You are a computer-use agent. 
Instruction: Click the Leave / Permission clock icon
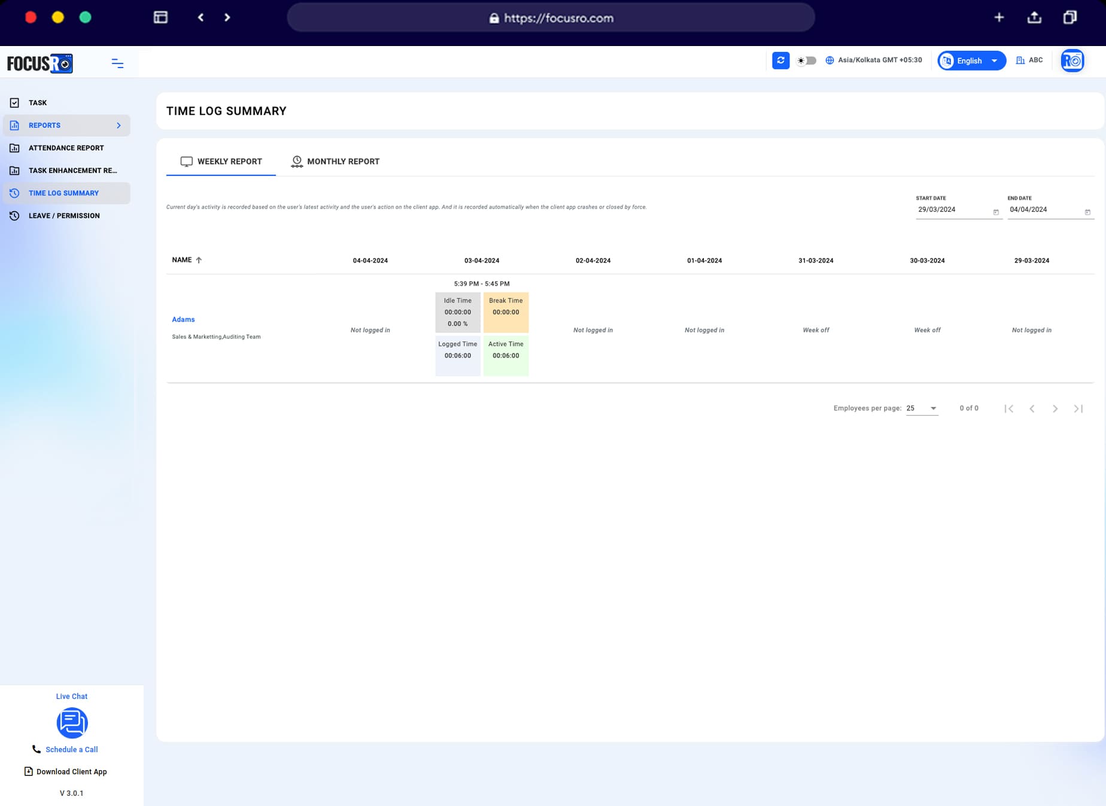click(x=14, y=216)
